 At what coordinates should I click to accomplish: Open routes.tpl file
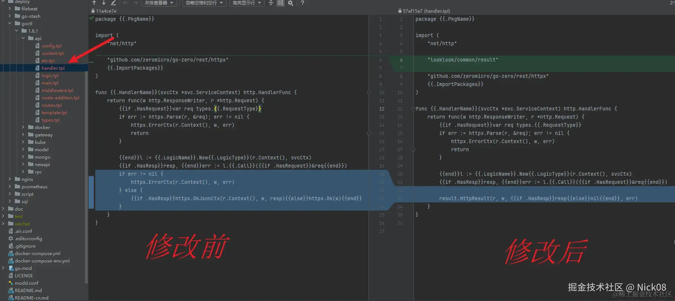tap(52, 105)
